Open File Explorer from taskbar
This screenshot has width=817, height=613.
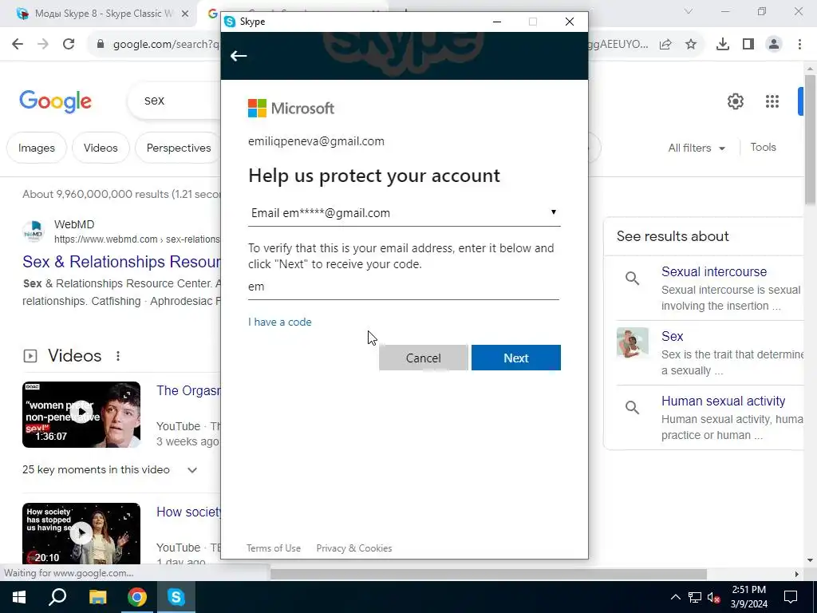coord(97,597)
